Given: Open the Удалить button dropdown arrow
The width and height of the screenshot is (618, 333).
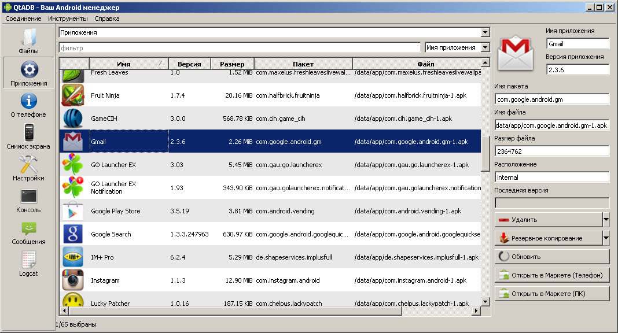Looking at the screenshot, I should (606, 220).
